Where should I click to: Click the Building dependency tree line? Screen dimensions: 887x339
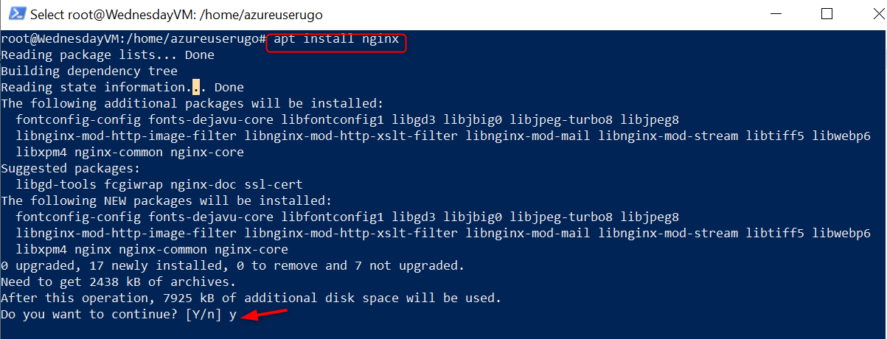[88, 71]
